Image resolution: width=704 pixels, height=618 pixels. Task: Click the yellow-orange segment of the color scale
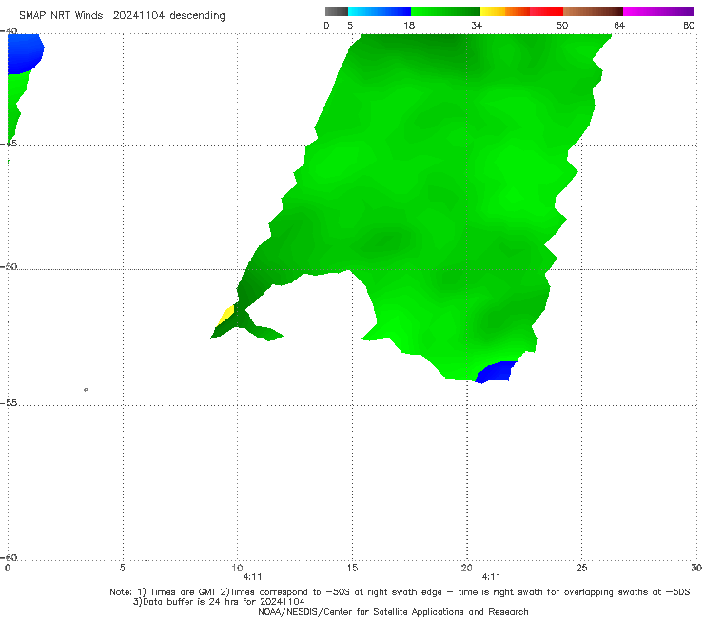point(505,11)
